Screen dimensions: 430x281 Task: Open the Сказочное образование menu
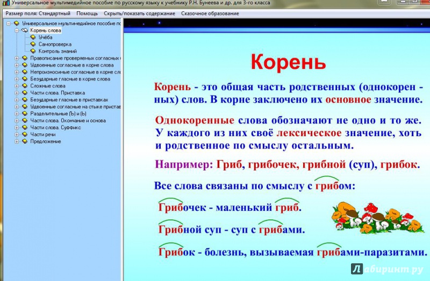210,13
